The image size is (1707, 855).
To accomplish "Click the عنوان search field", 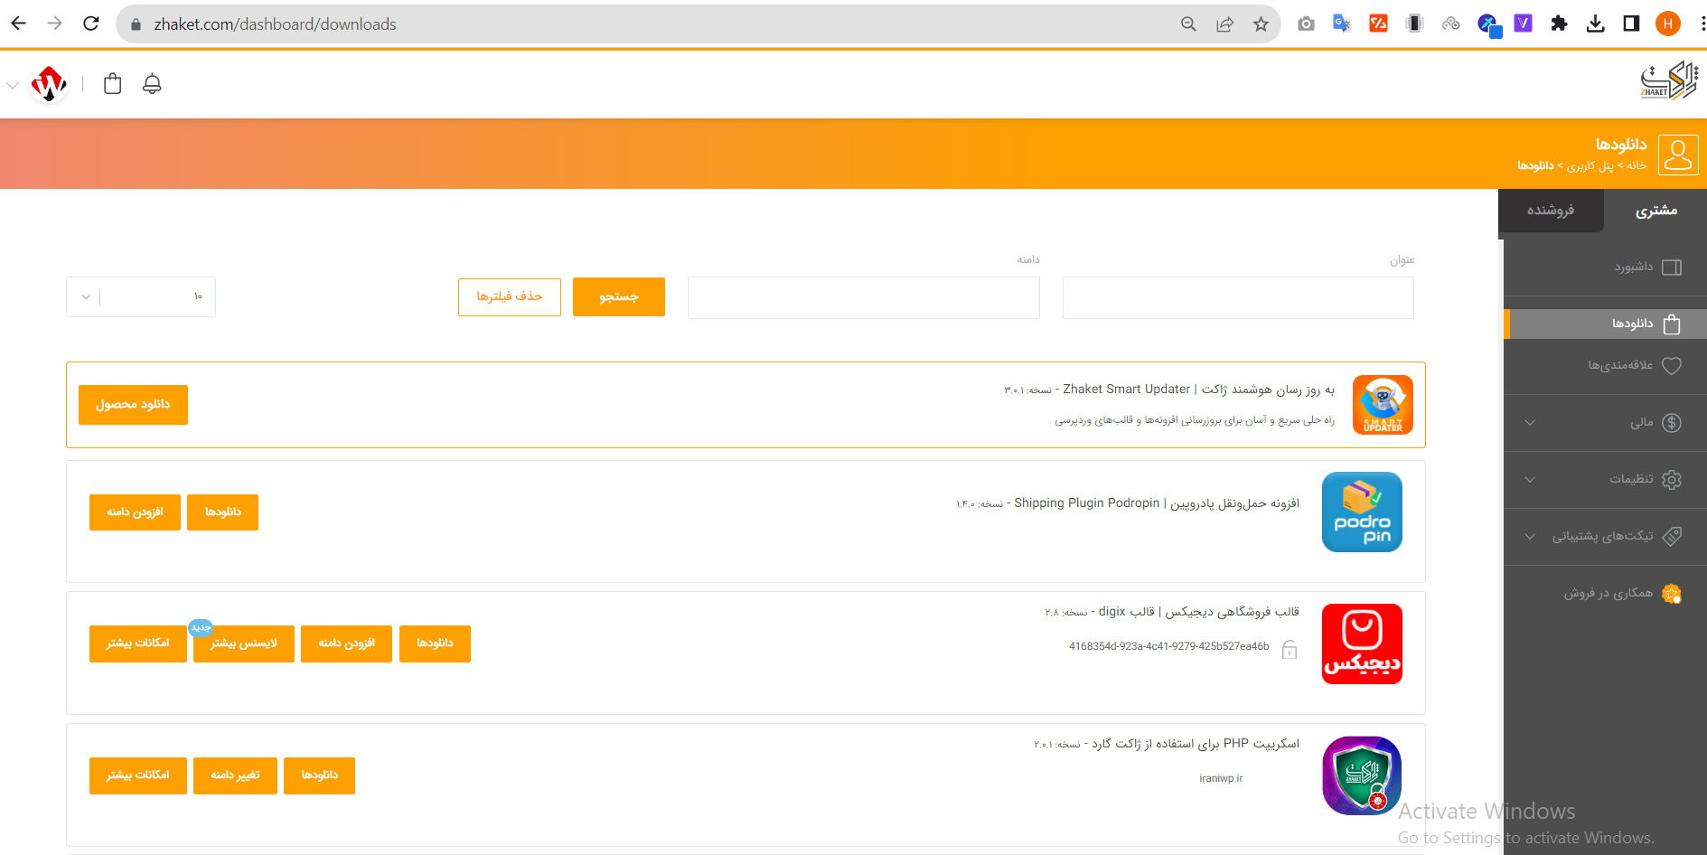I will click(1238, 297).
